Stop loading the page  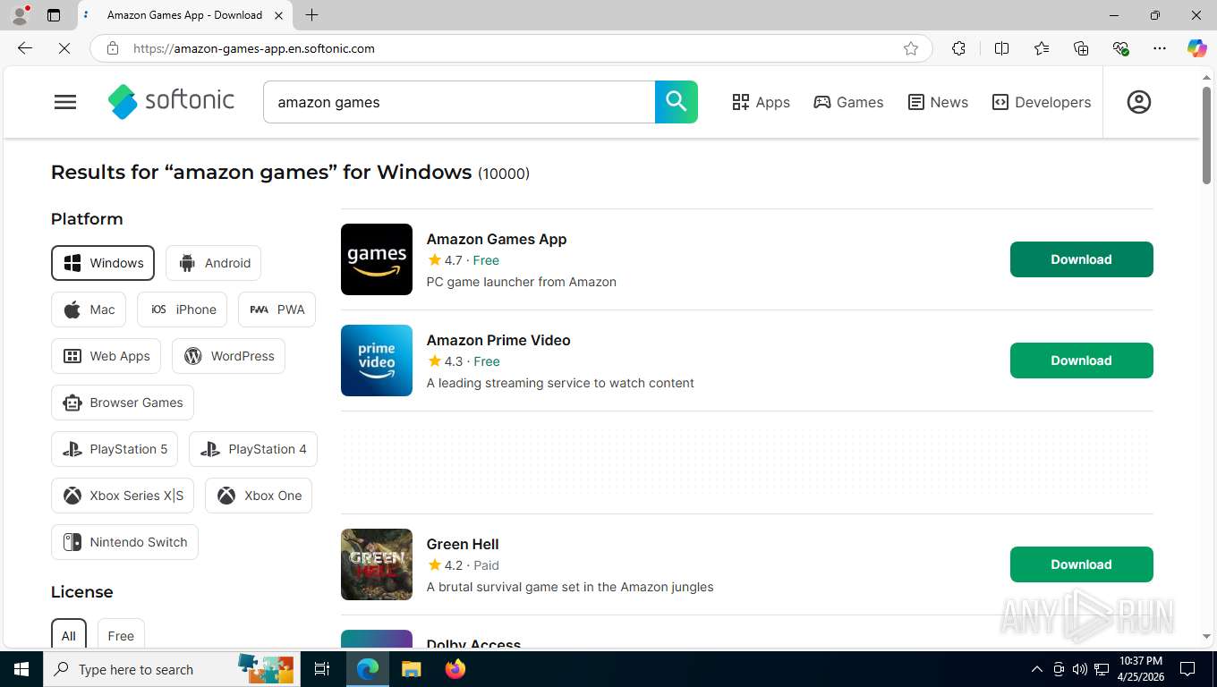tap(64, 48)
